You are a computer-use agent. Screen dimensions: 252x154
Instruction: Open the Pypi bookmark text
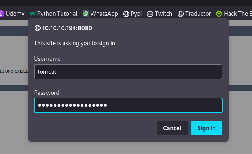click(x=136, y=14)
